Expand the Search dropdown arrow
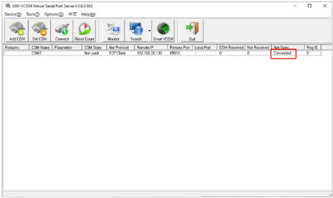333x198 pixels. click(x=149, y=31)
